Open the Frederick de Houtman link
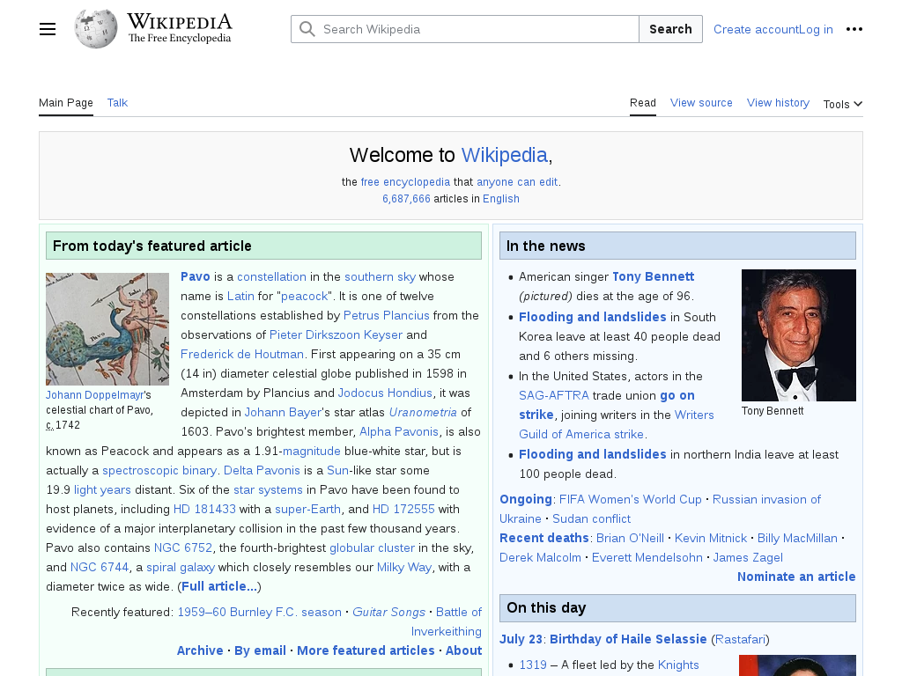This screenshot has width=902, height=676. coord(242,354)
